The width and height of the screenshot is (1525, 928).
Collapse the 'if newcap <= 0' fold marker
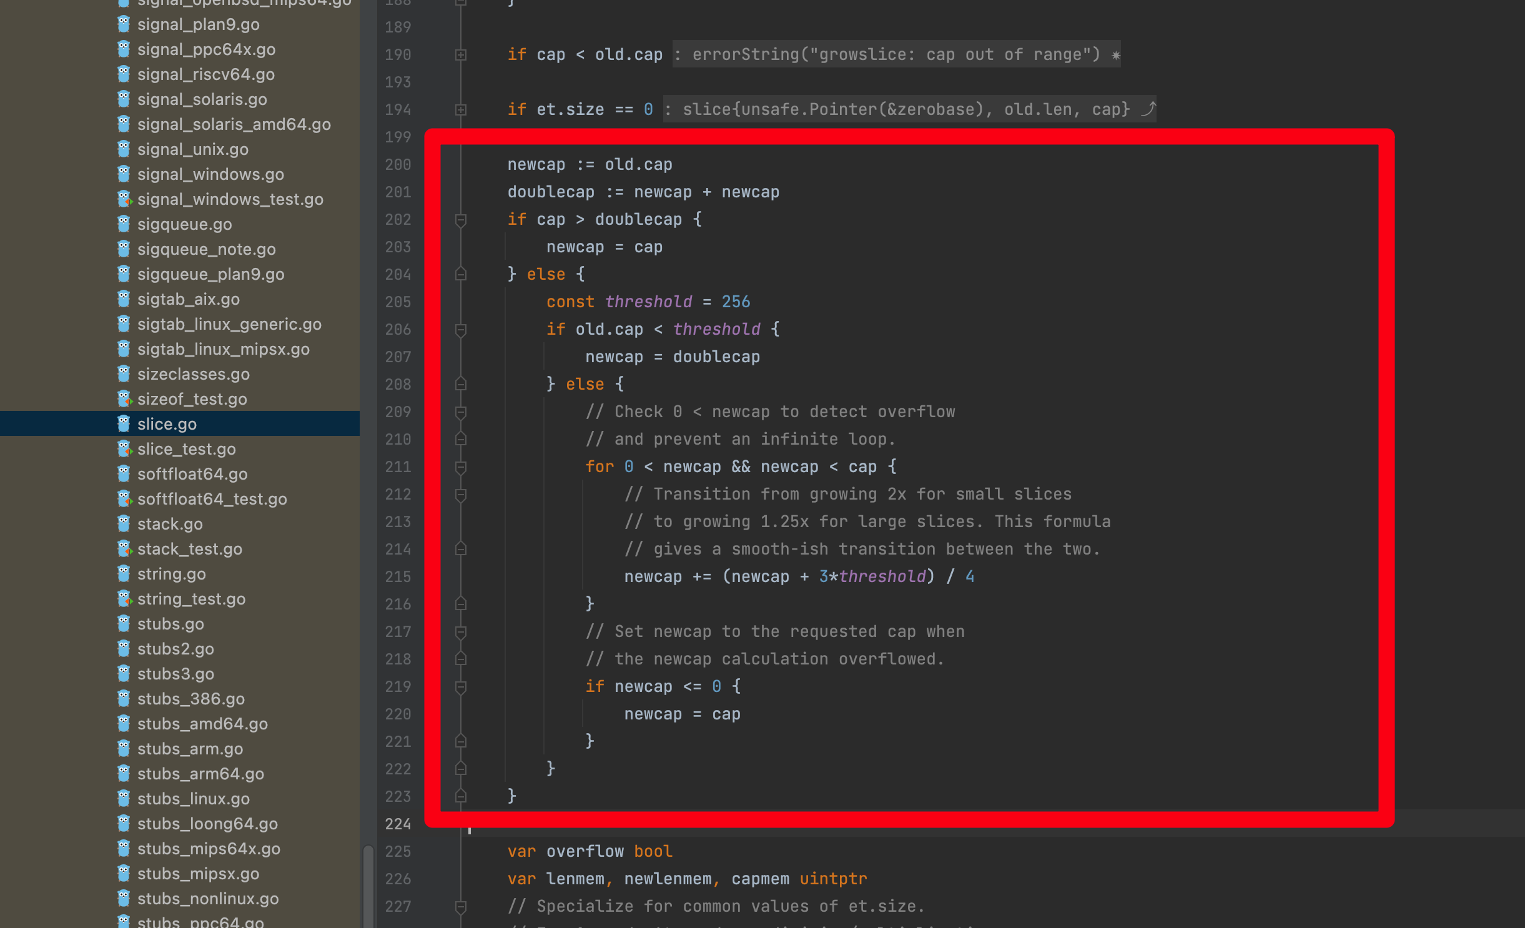point(461,687)
